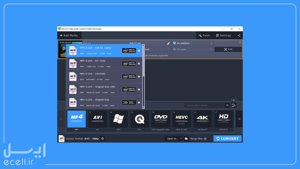Go to previous formats with left arrows

coord(61,119)
